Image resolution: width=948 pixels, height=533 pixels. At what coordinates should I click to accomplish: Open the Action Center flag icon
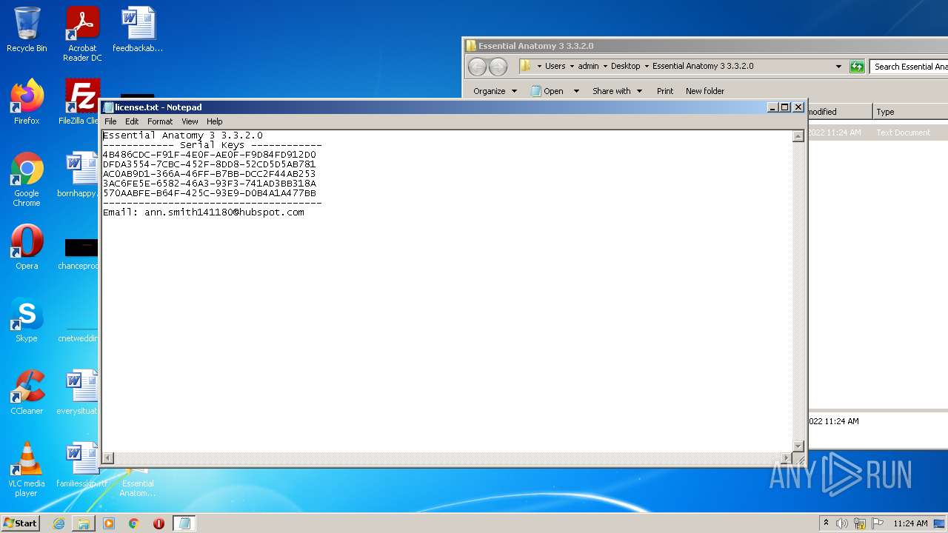coord(878,523)
